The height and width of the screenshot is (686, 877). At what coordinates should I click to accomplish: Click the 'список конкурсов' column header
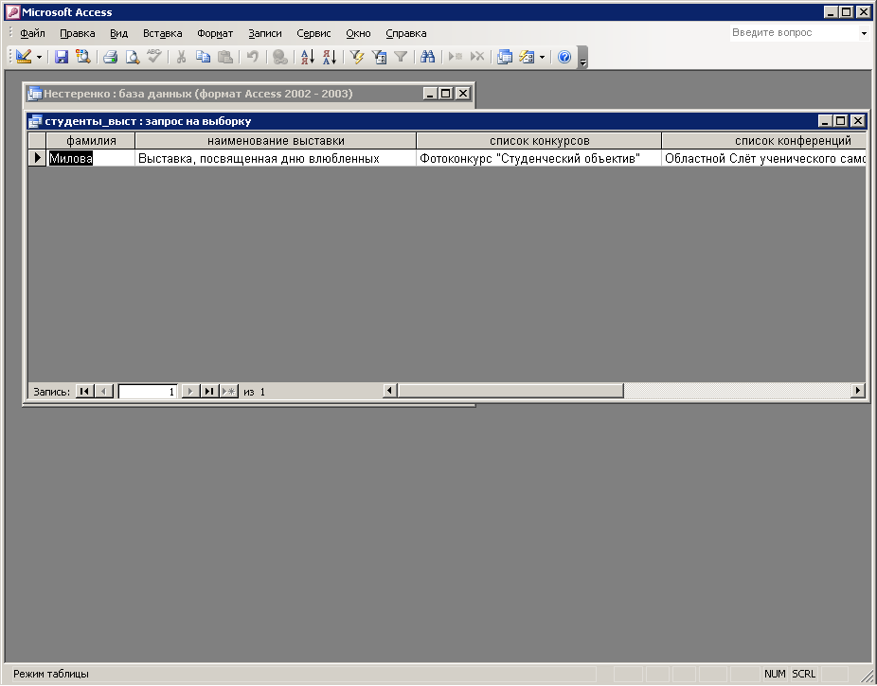click(x=539, y=141)
